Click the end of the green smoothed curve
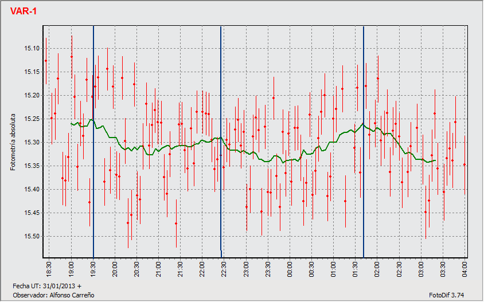Image resolution: width=484 pixels, height=302 pixels. pos(436,160)
